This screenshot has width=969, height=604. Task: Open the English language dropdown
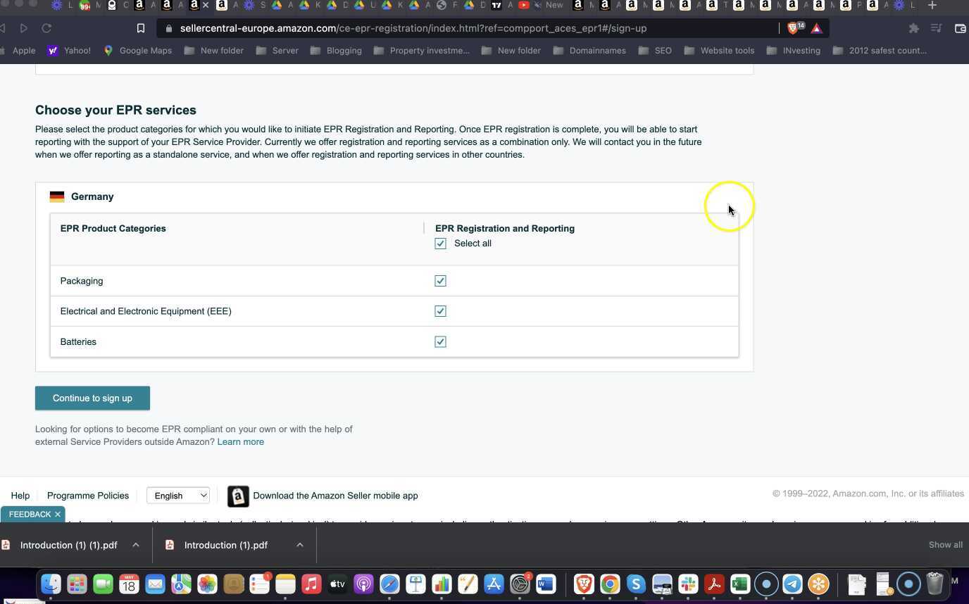click(x=178, y=496)
